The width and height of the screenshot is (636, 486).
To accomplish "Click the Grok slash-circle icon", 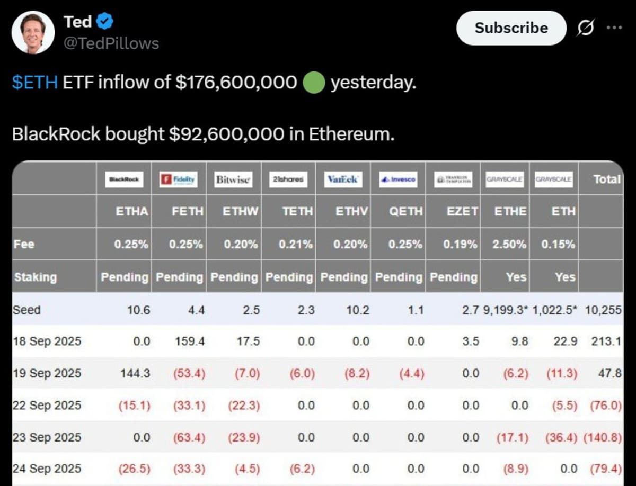I will click(585, 28).
